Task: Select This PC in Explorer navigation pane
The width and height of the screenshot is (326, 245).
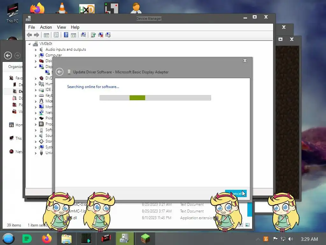Action: (x=16, y=138)
